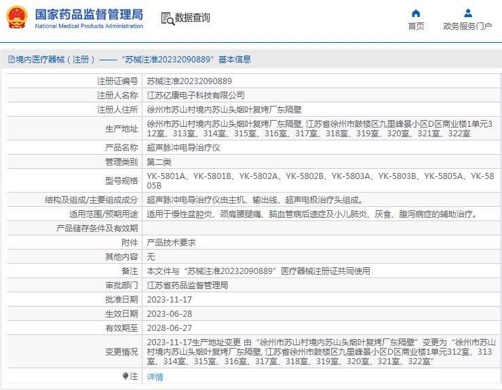Click the 产品技术要求 attachment entry
The image size is (502, 390).
point(171,242)
